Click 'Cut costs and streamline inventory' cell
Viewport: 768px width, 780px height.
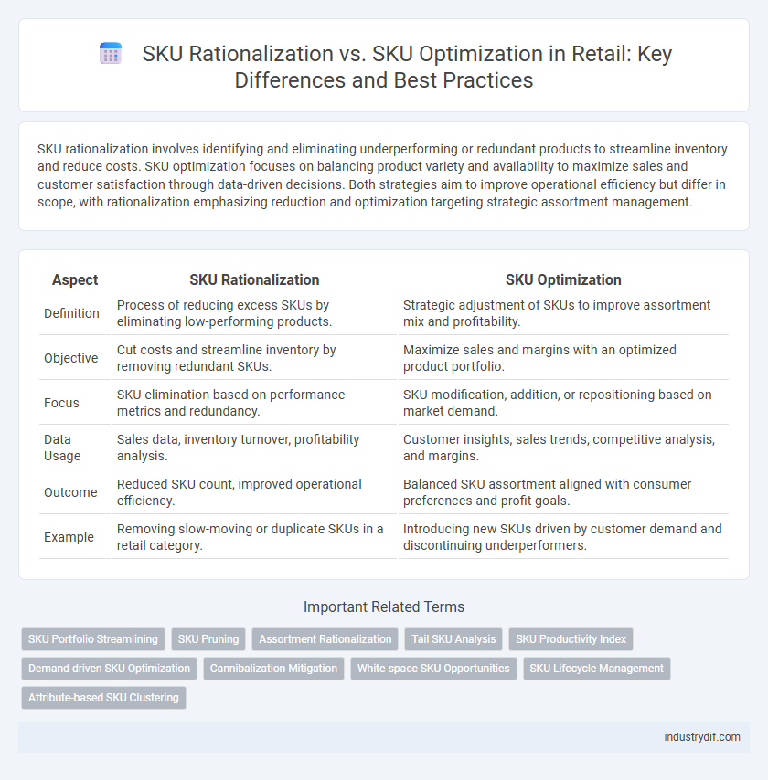coord(254,358)
